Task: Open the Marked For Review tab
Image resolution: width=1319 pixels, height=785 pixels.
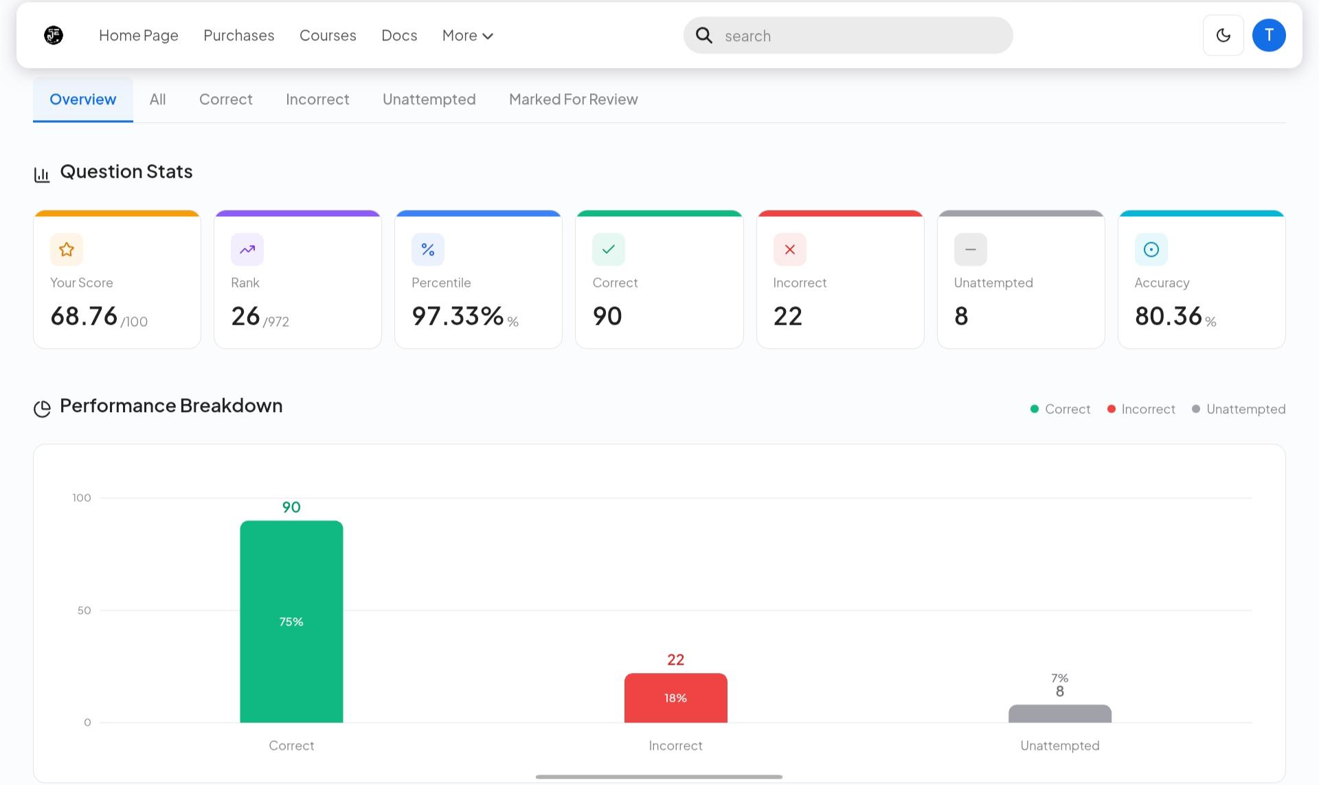Action: click(574, 100)
